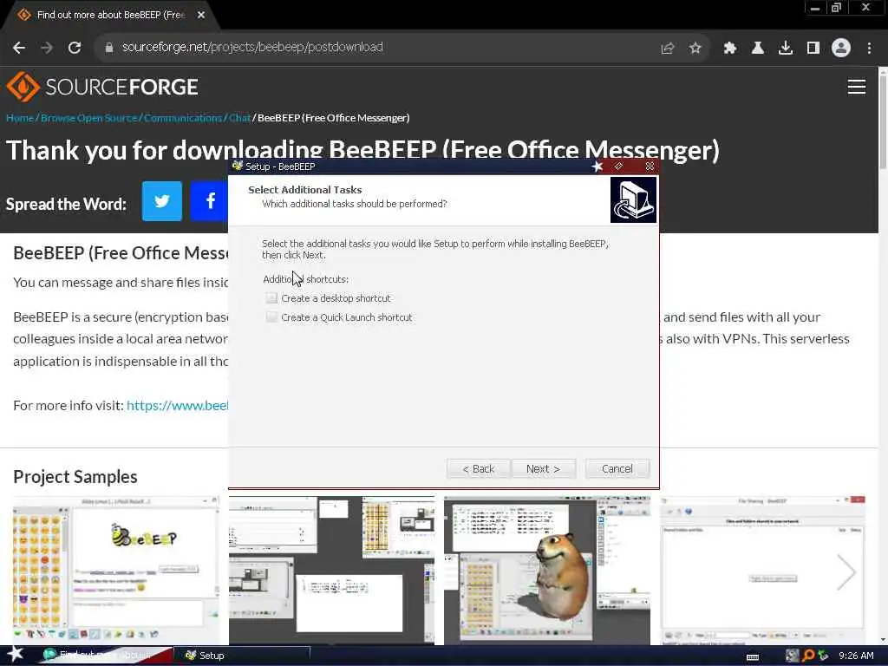
Task: Open second project sample screenshot
Action: pos(331,570)
